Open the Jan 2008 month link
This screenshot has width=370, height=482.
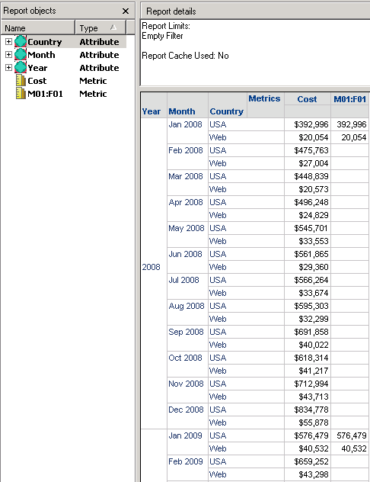click(x=185, y=124)
